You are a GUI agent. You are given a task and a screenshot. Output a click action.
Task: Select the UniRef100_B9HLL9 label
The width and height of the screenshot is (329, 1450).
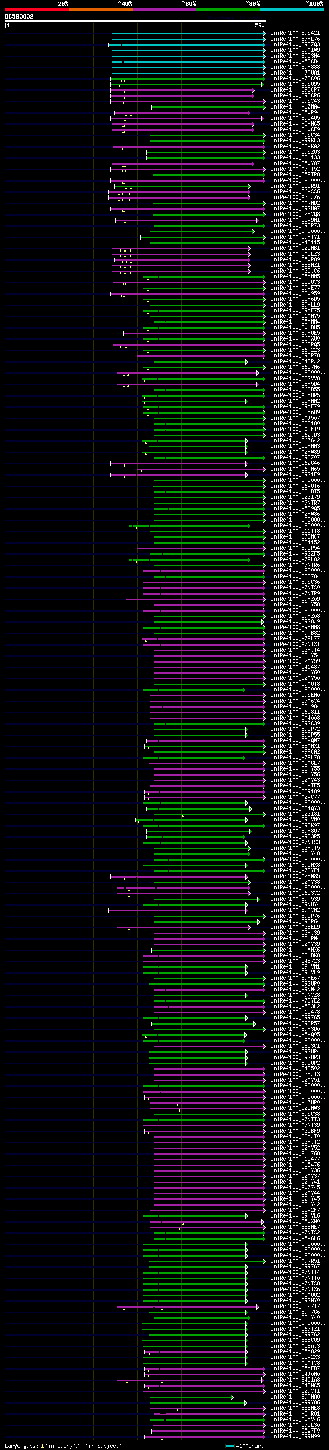point(295,305)
